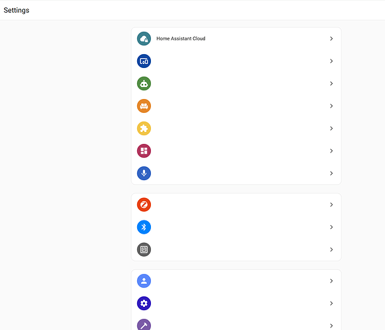Open the red Zigbee icon
The height and width of the screenshot is (330, 385).
coord(144,205)
